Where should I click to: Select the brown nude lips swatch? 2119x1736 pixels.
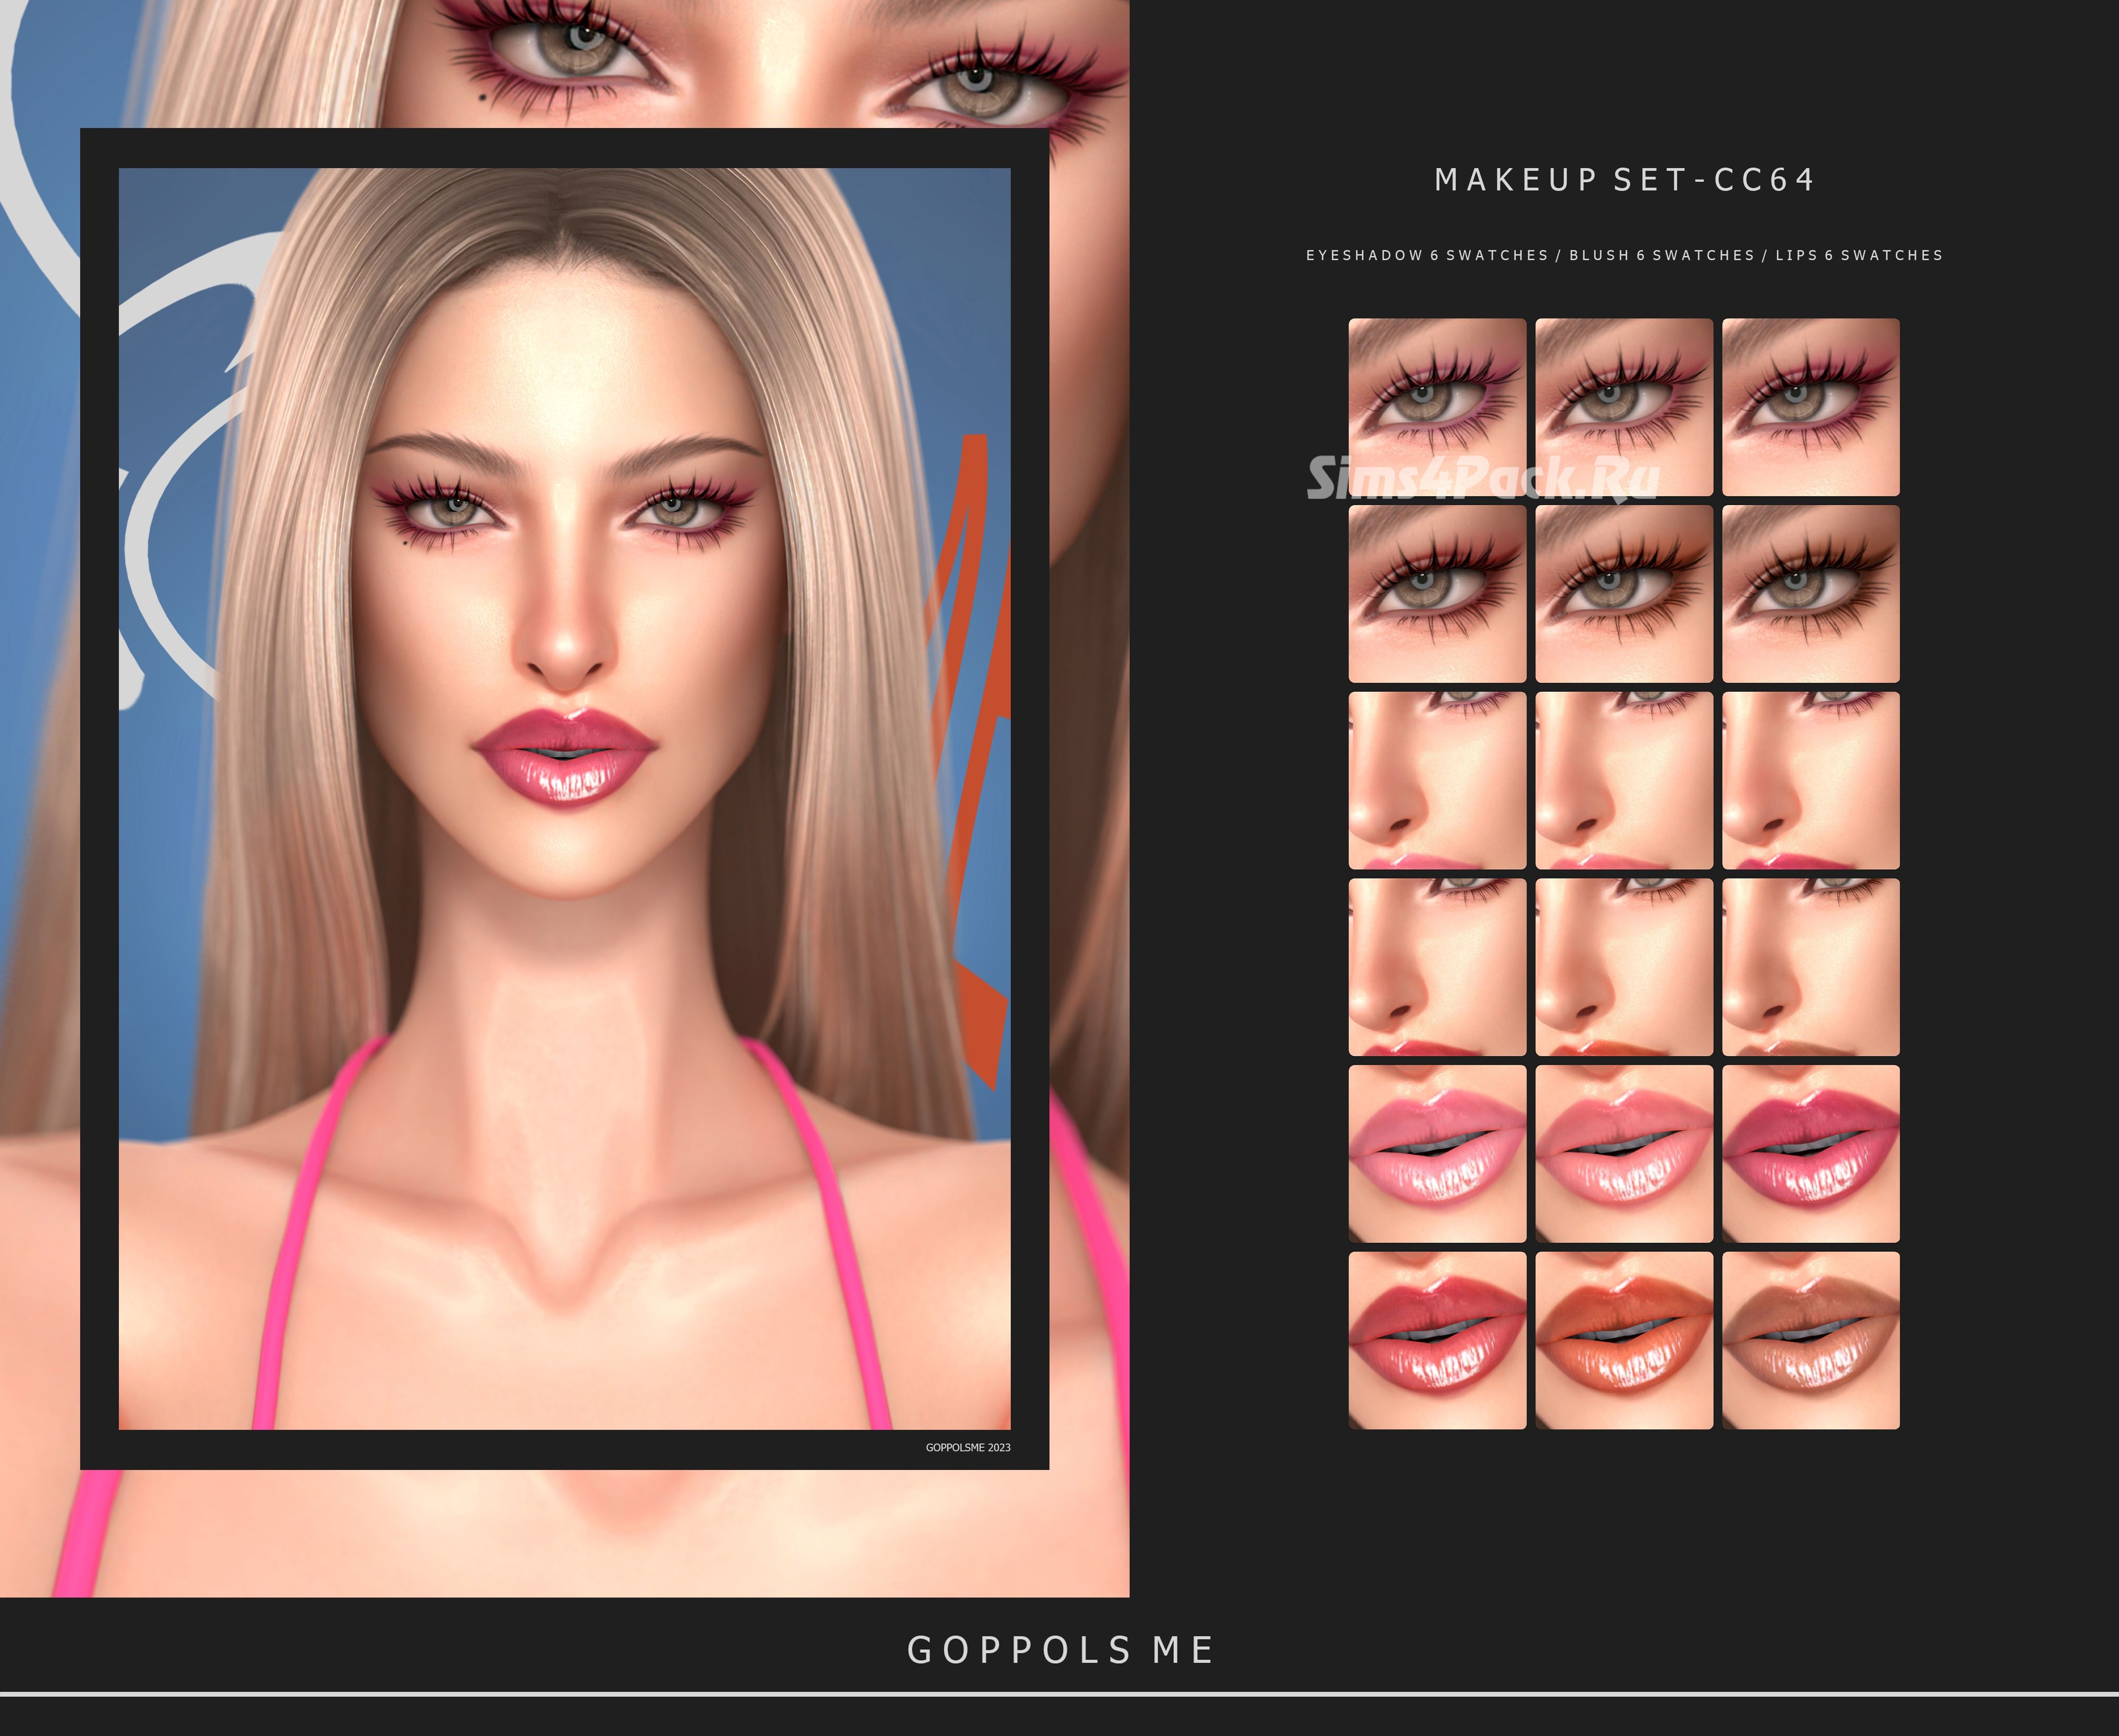coord(1810,1340)
